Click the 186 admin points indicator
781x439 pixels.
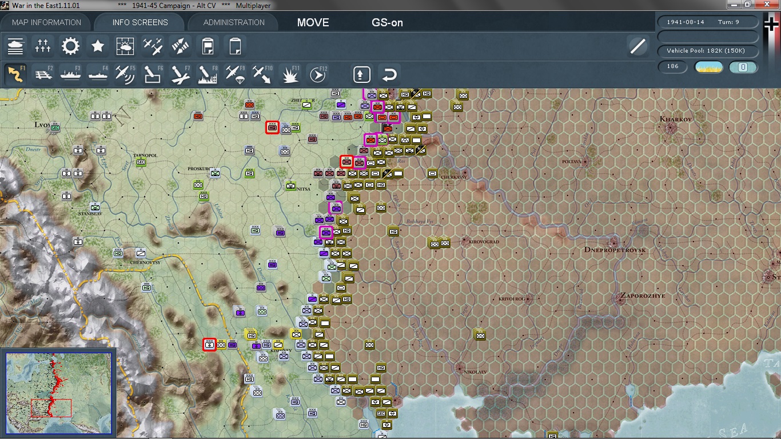coord(673,66)
